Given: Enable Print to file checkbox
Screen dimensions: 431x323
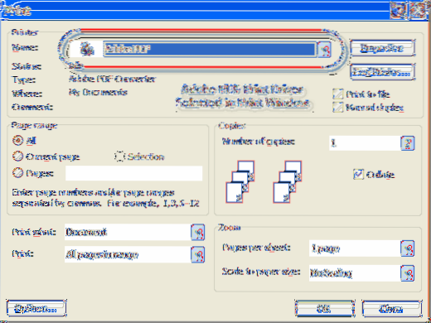Looking at the screenshot, I should point(338,94).
